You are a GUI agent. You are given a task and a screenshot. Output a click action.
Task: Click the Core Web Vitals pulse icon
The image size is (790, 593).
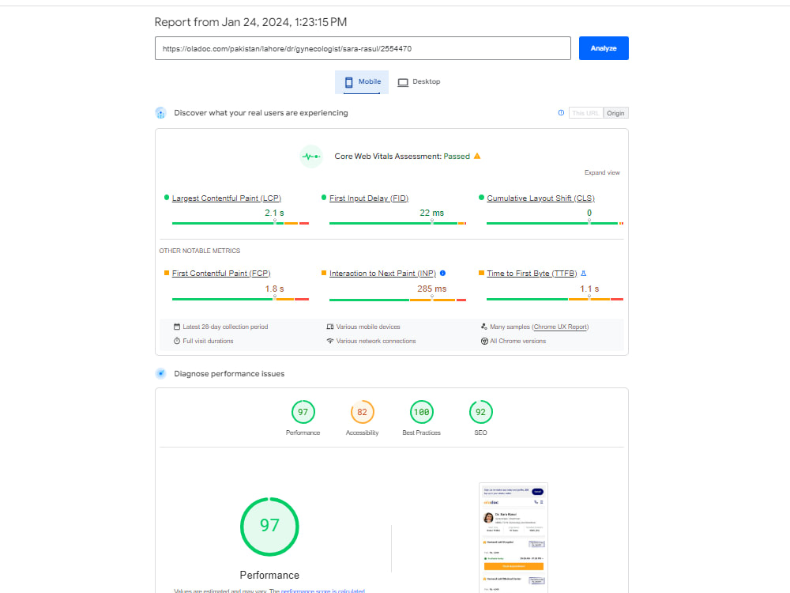(x=310, y=157)
